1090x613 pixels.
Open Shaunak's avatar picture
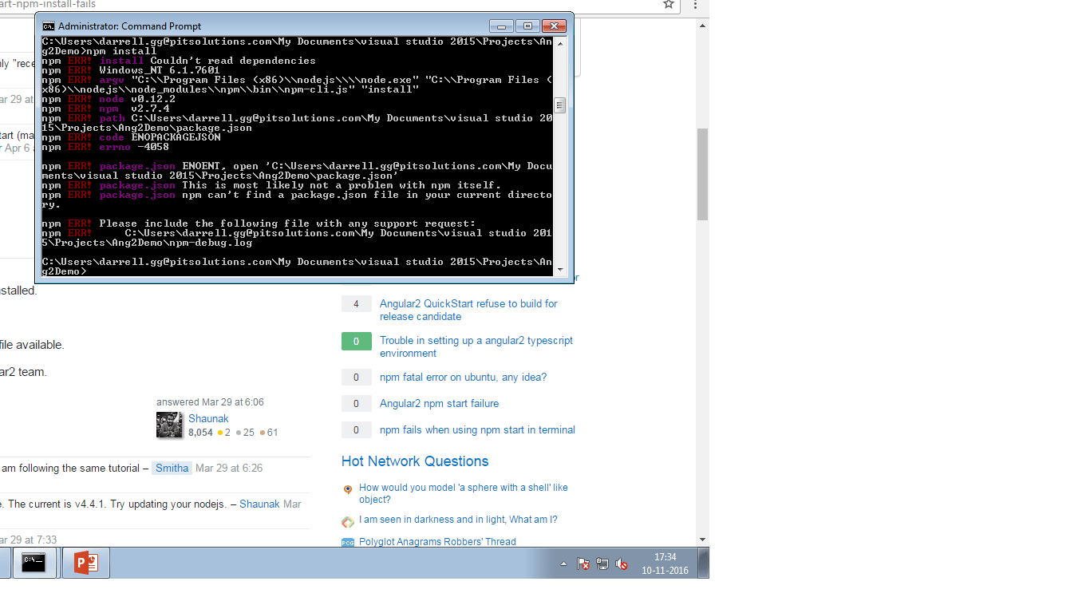click(169, 425)
